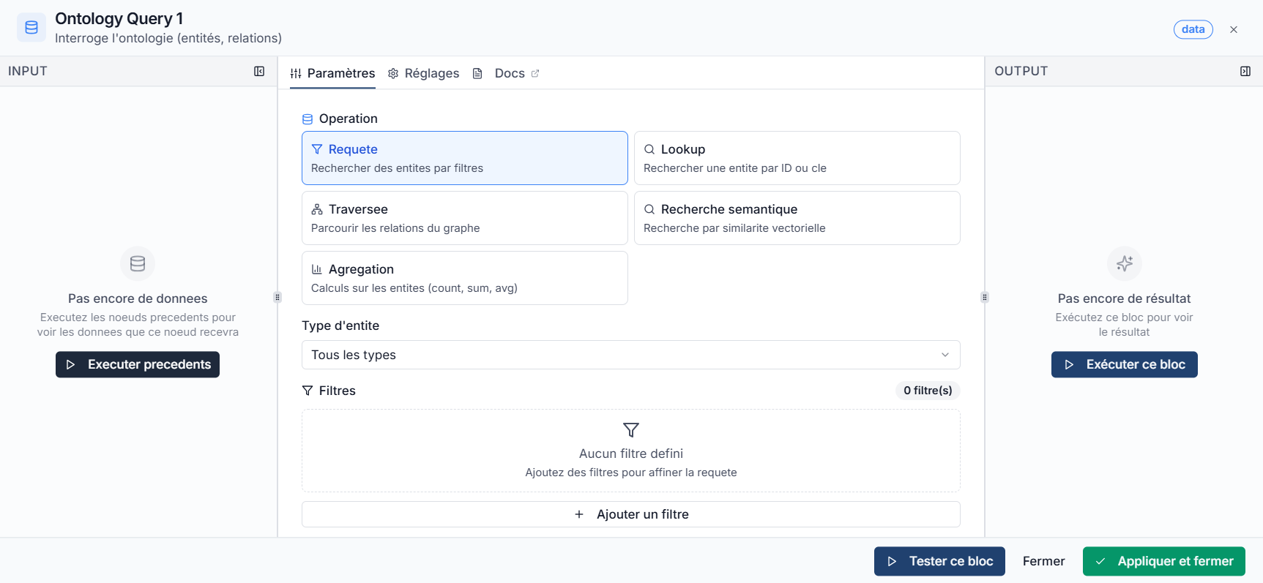Select the Requete operation option
Image resolution: width=1263 pixels, height=583 pixels.
pyautogui.click(x=464, y=158)
